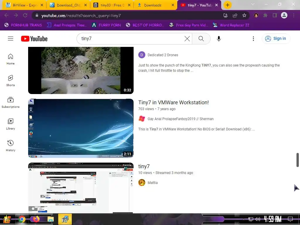The height and width of the screenshot is (225, 300).
Task: Close the BitView tab
Action: click(42, 5)
